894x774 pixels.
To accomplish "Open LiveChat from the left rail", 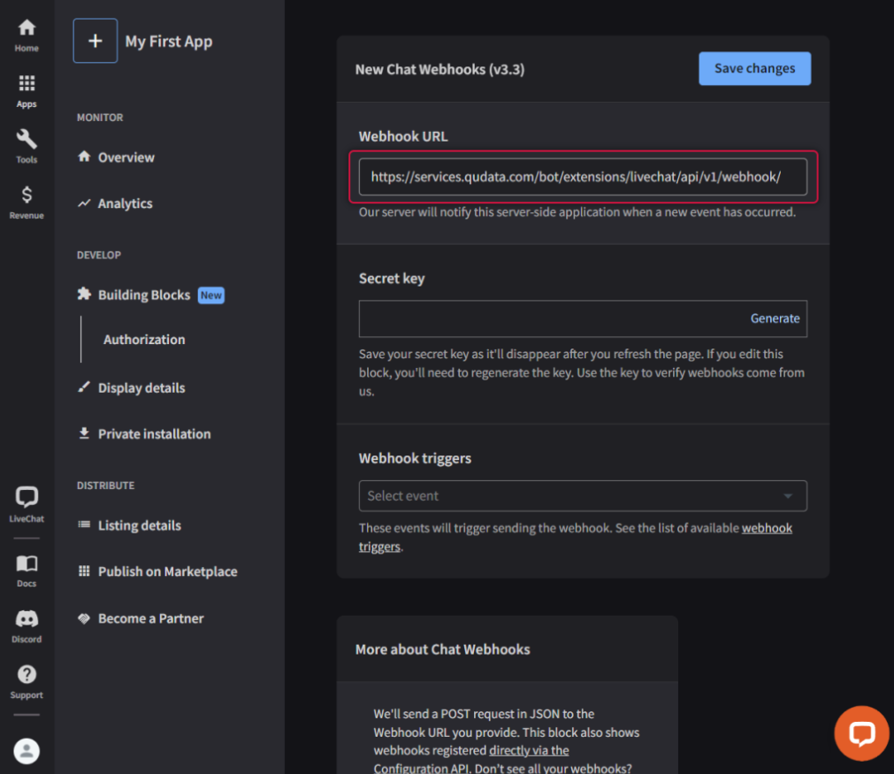I will (x=27, y=499).
